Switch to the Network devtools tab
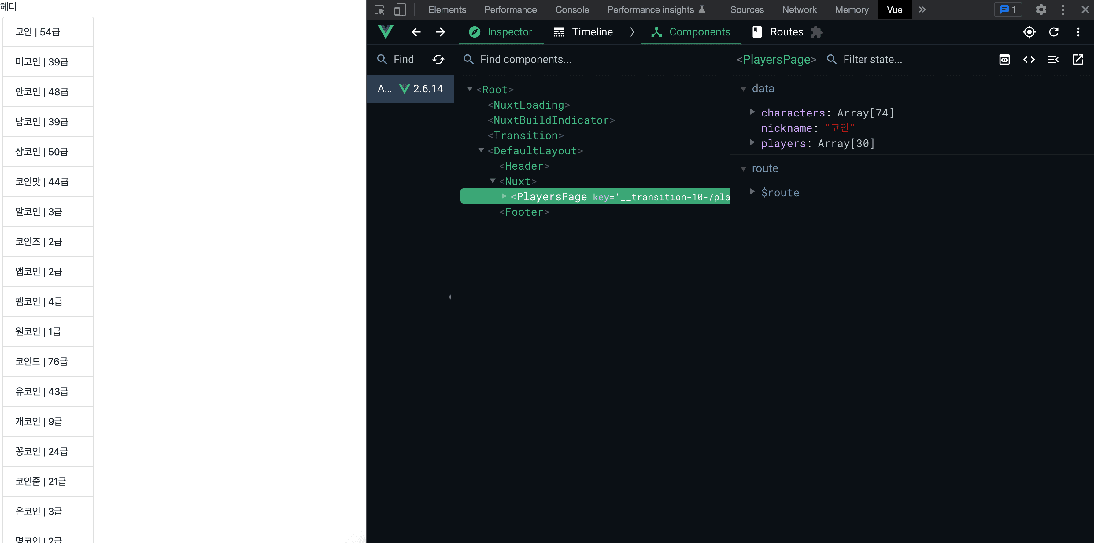This screenshot has width=1094, height=543. tap(799, 9)
